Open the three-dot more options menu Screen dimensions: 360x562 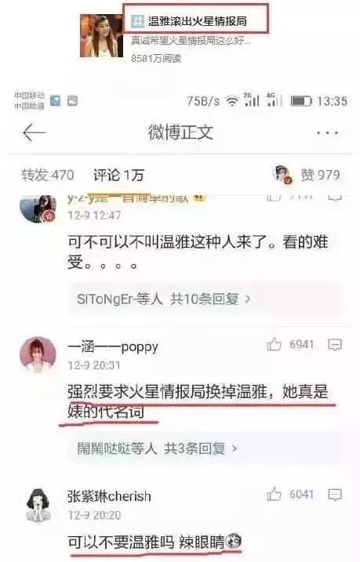click(327, 132)
